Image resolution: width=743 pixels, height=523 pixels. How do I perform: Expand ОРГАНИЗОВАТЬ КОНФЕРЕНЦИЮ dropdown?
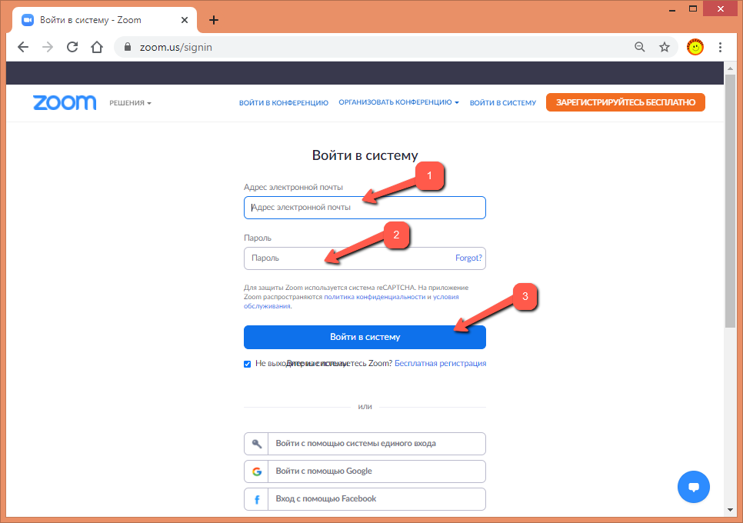click(398, 102)
